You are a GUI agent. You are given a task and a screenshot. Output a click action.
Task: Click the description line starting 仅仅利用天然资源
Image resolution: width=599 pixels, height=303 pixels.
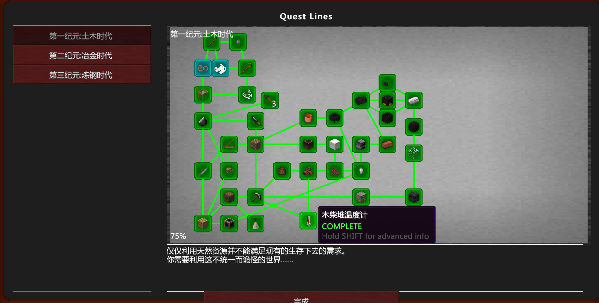point(256,251)
